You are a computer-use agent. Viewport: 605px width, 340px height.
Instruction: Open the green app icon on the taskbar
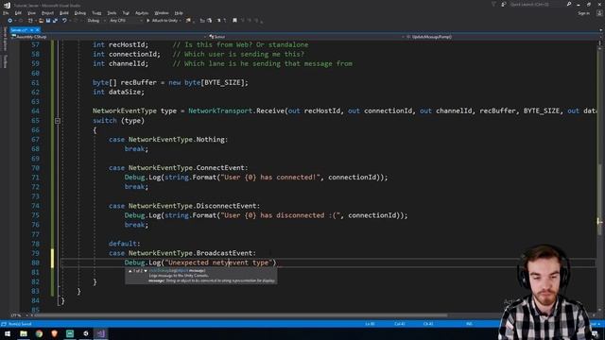(70, 333)
